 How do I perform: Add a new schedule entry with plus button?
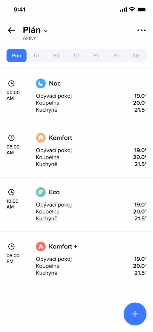point(135,314)
